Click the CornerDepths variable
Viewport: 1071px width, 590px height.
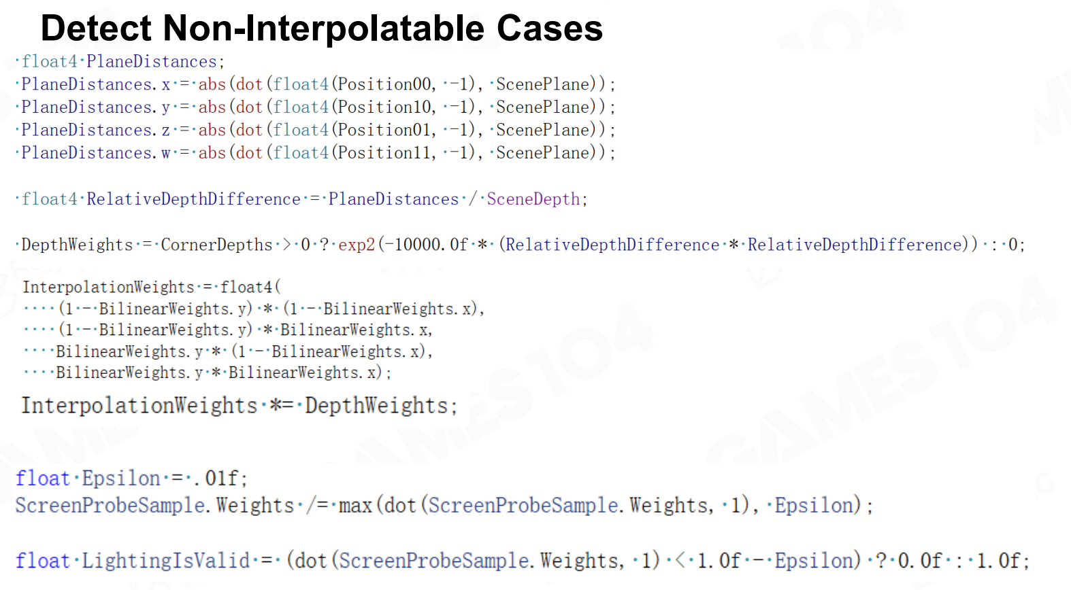click(x=216, y=245)
